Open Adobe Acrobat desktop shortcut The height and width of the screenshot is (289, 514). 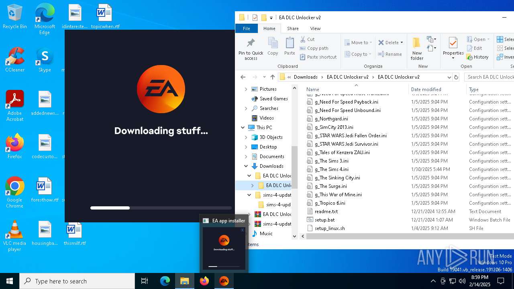[x=15, y=106]
